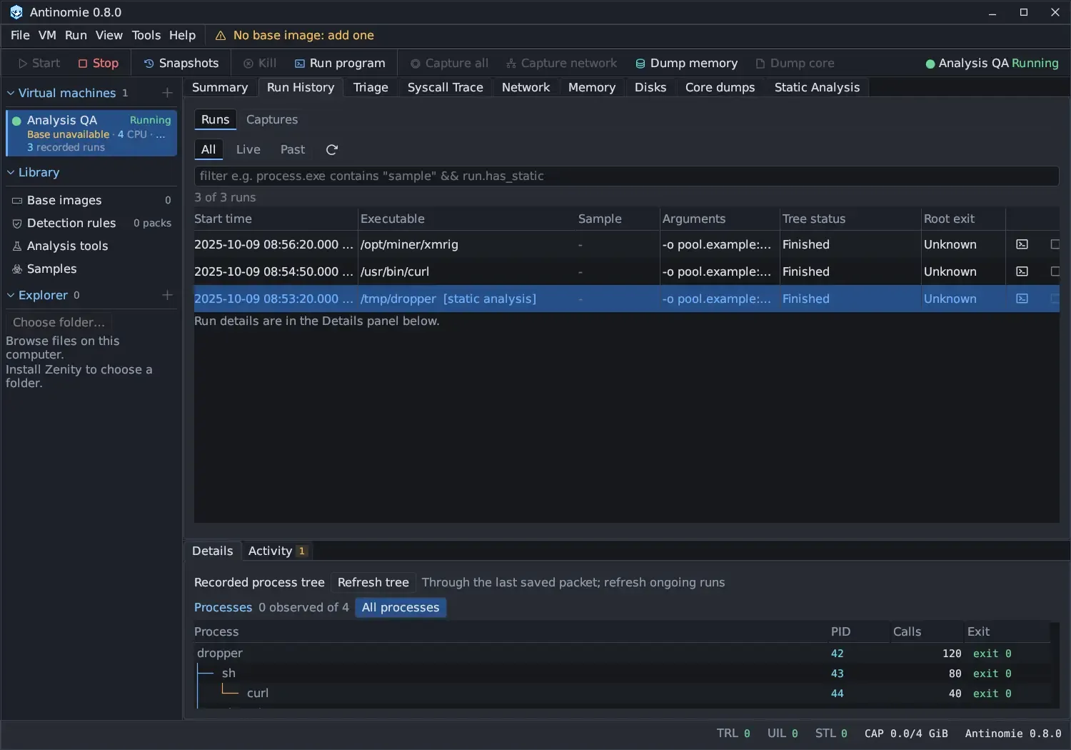The image size is (1071, 750).
Task: Click the Dump core toolbar button
Action: pyautogui.click(x=795, y=63)
